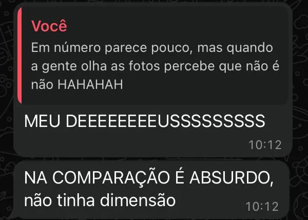
Task: Select the word "COMPARAÇÃO" in second message
Action: 111,176
